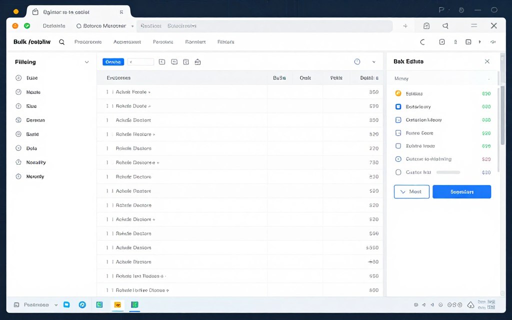Viewport: 512px width, 320px height.
Task: Click the refresh arc icon in header
Action: [x=422, y=42]
